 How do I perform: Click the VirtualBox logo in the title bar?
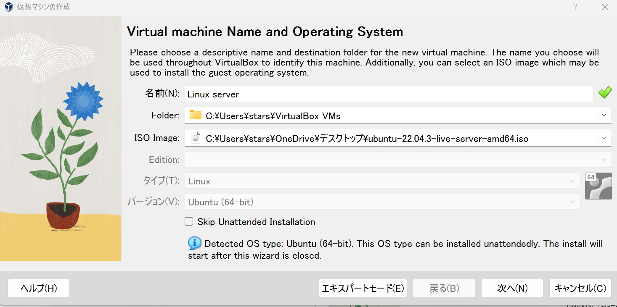pyautogui.click(x=8, y=7)
